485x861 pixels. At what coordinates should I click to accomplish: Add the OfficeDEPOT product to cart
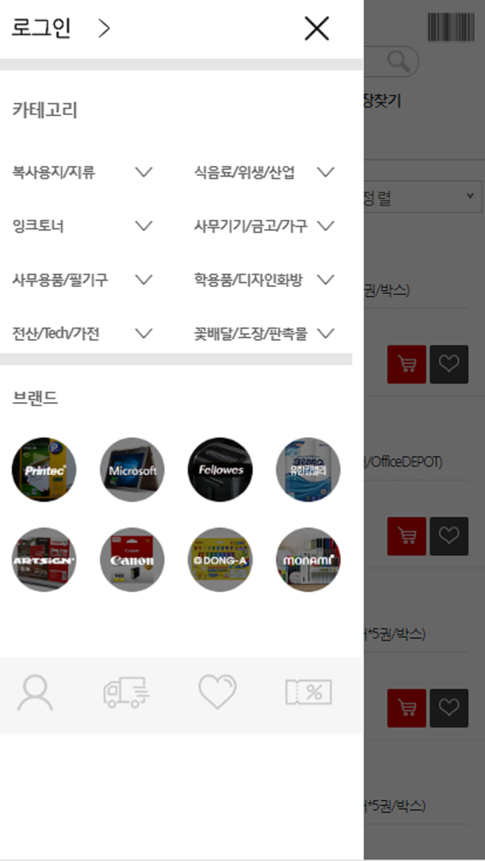(407, 536)
